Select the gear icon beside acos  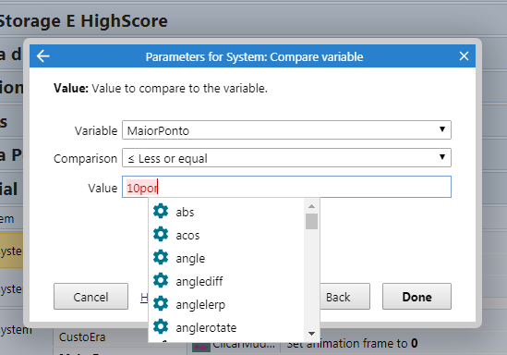161,234
